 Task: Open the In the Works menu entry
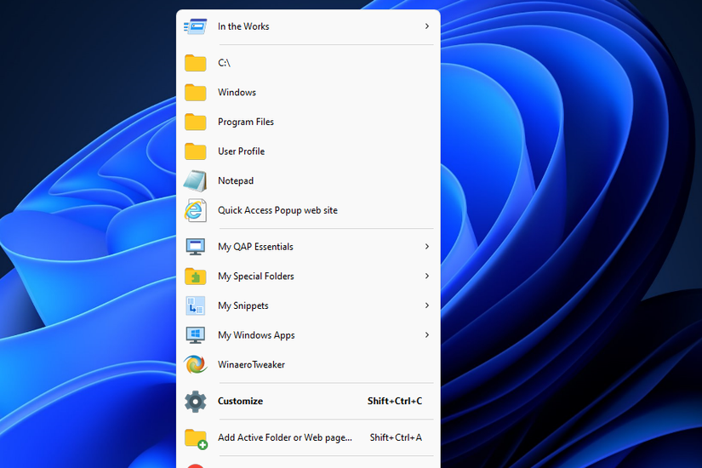pos(308,26)
